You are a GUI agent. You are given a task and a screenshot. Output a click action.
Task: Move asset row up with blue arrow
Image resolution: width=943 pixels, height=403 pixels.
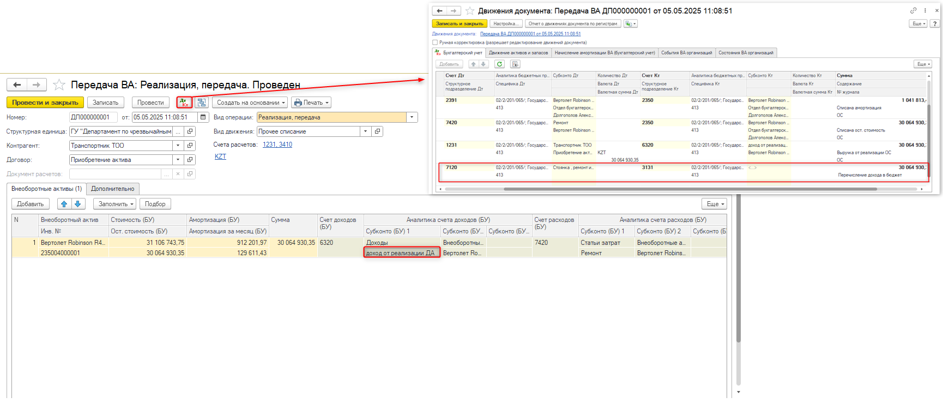(x=64, y=204)
